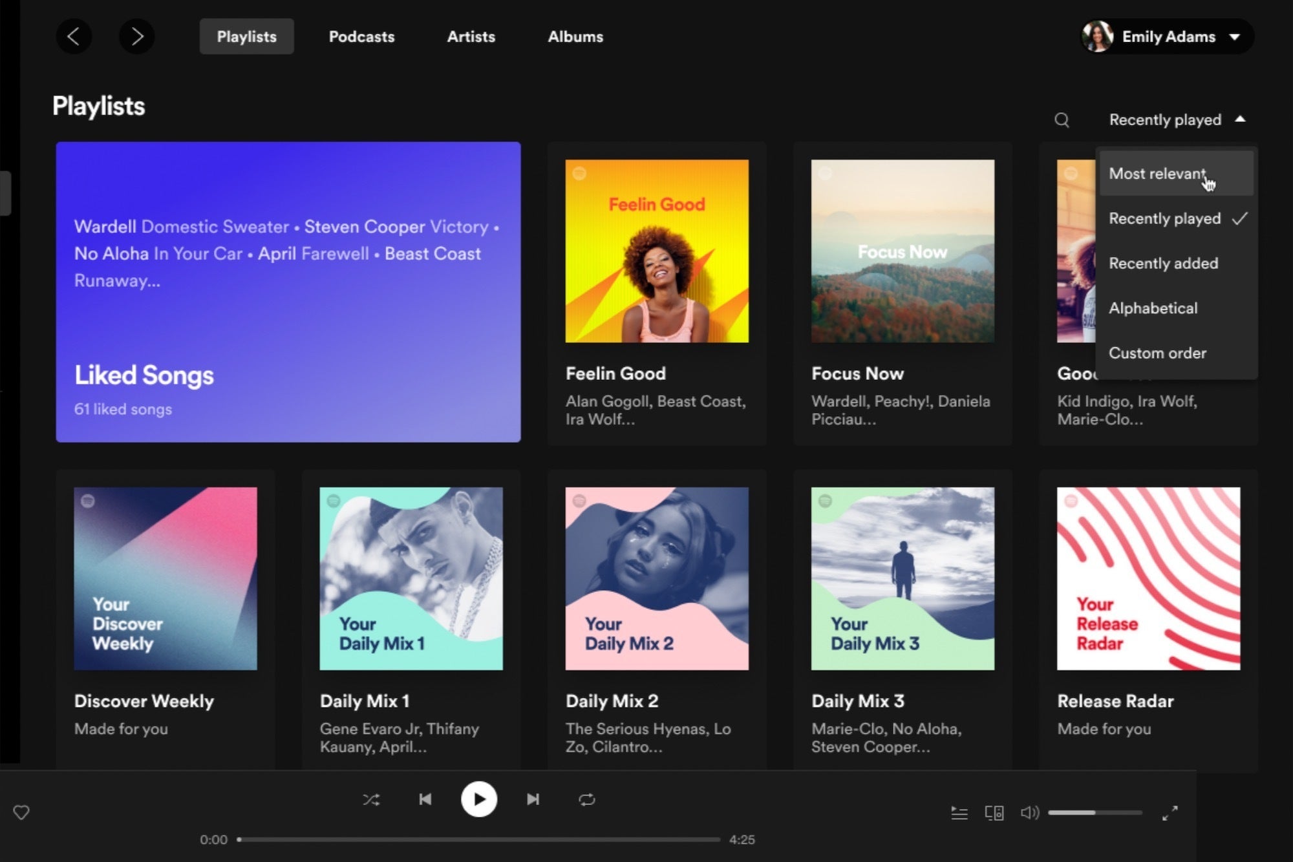Screen dimensions: 1293x862
Task: Select the Recently played sort option
Action: [1164, 218]
